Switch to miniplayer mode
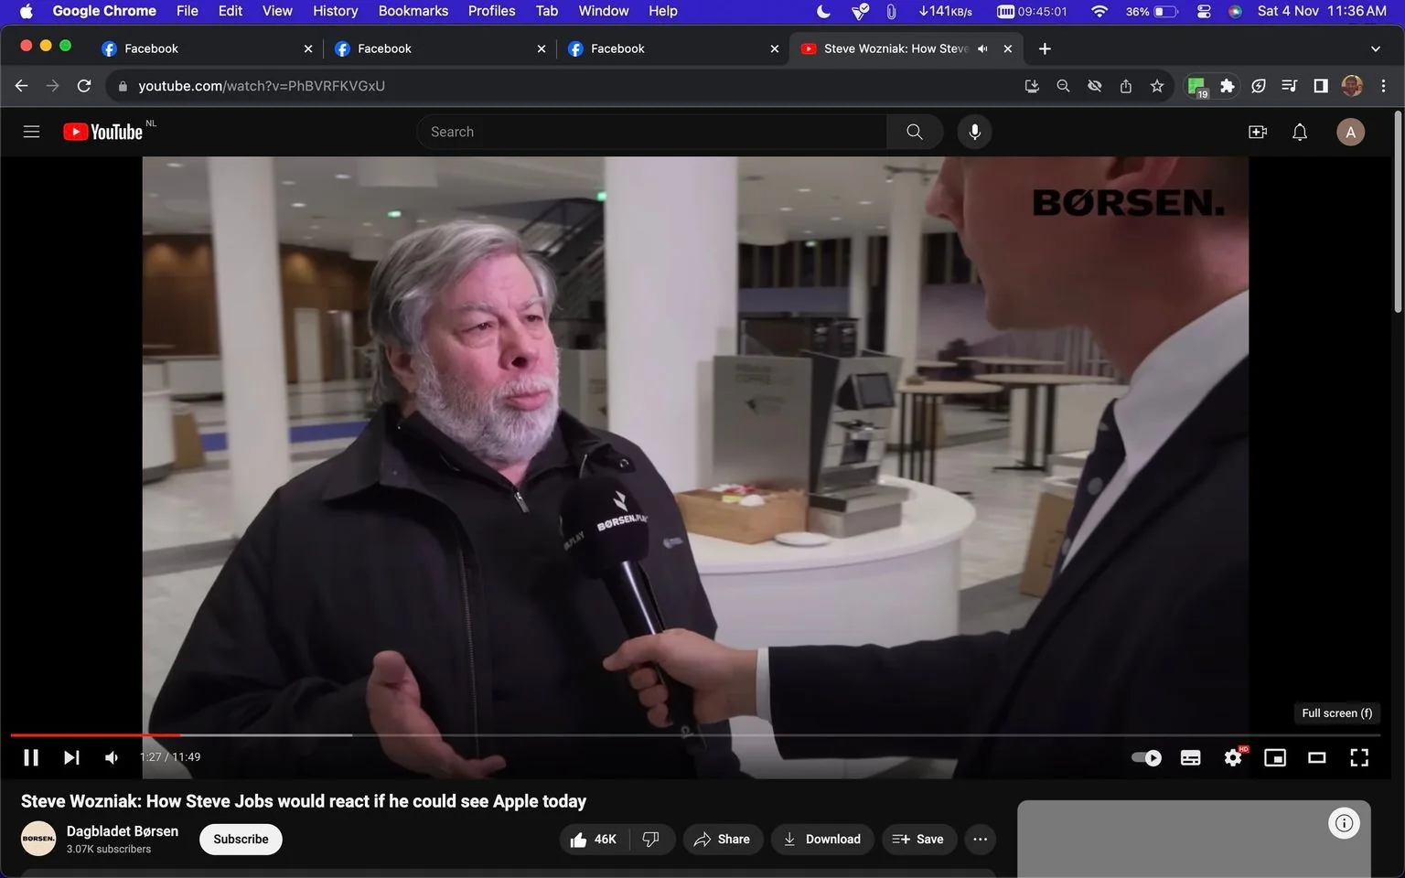 tap(1275, 757)
